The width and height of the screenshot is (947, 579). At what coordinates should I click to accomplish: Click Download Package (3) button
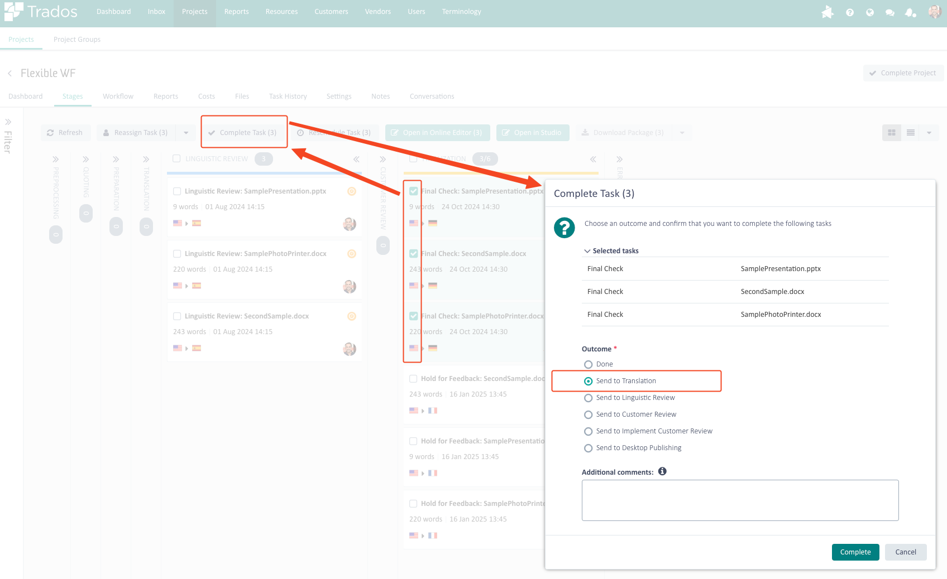pyautogui.click(x=623, y=133)
